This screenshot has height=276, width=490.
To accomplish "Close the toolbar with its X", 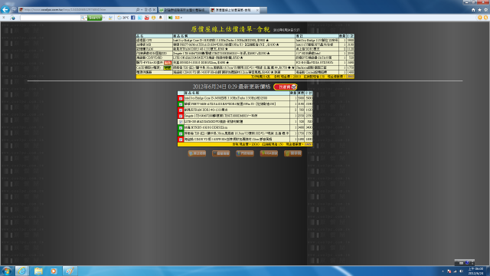I will click(x=4, y=18).
